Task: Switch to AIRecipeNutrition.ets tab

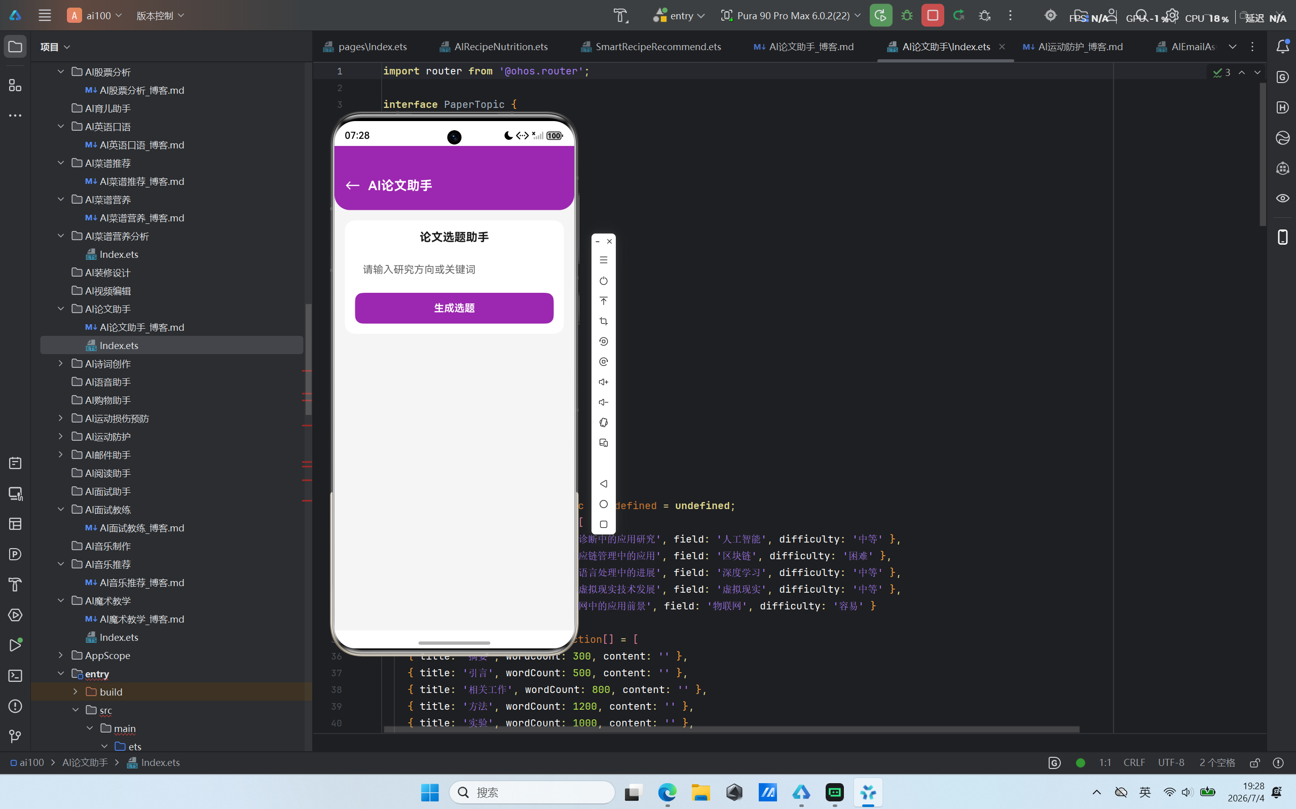Action: coord(494,47)
